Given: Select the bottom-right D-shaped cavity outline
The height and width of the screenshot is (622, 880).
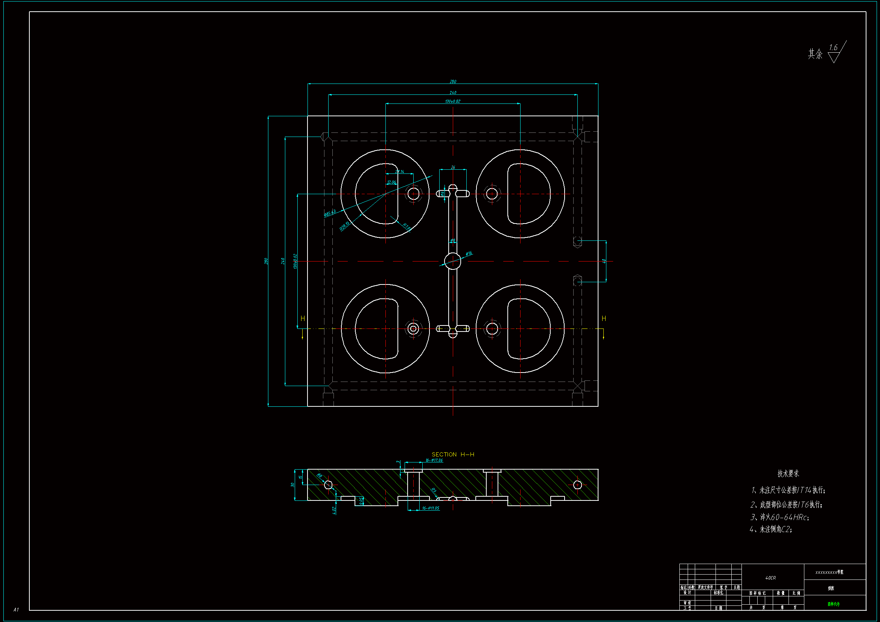Looking at the screenshot, I should point(528,329).
